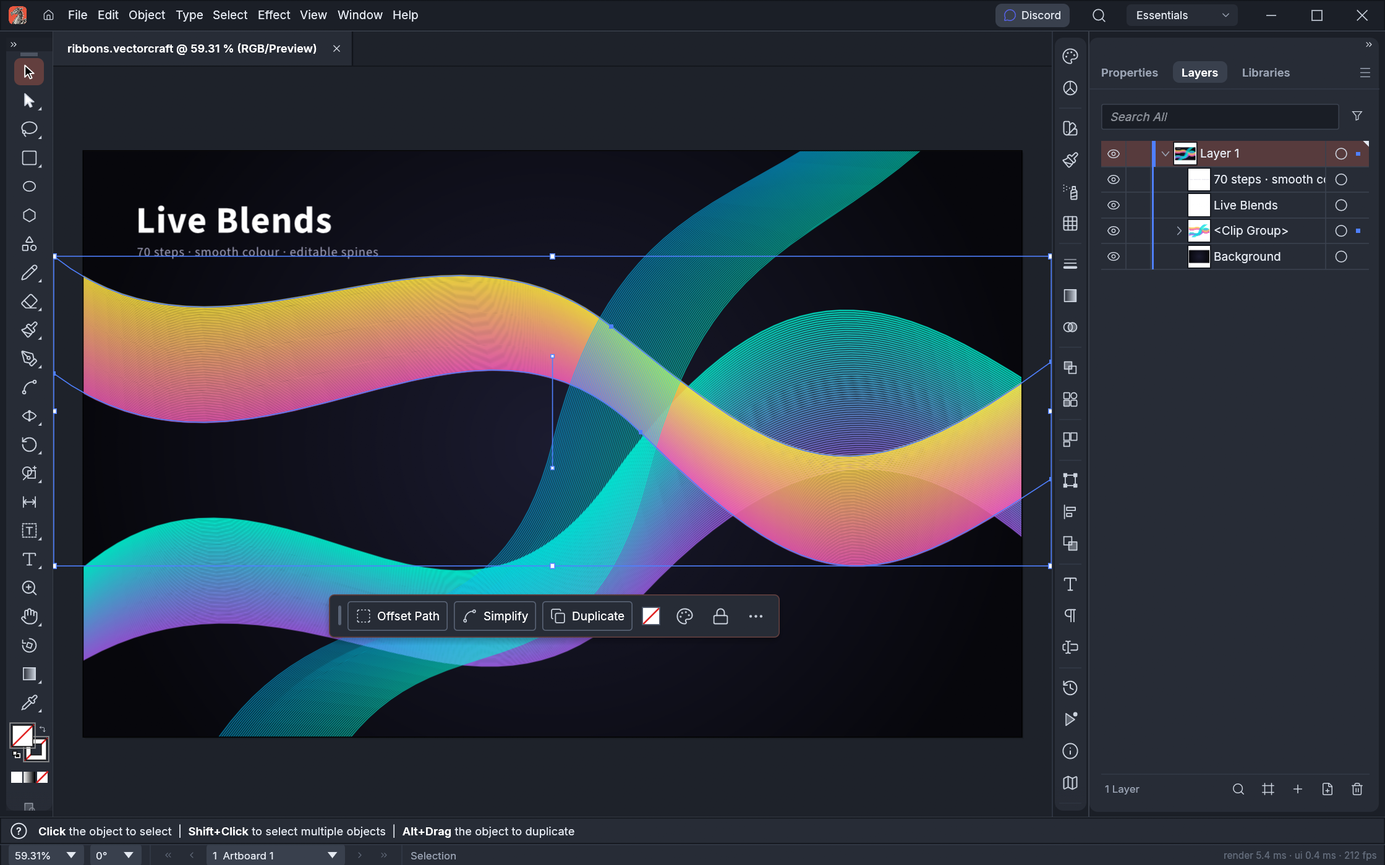This screenshot has height=865, width=1385.
Task: Click target circle of Background layer
Action: coord(1340,256)
